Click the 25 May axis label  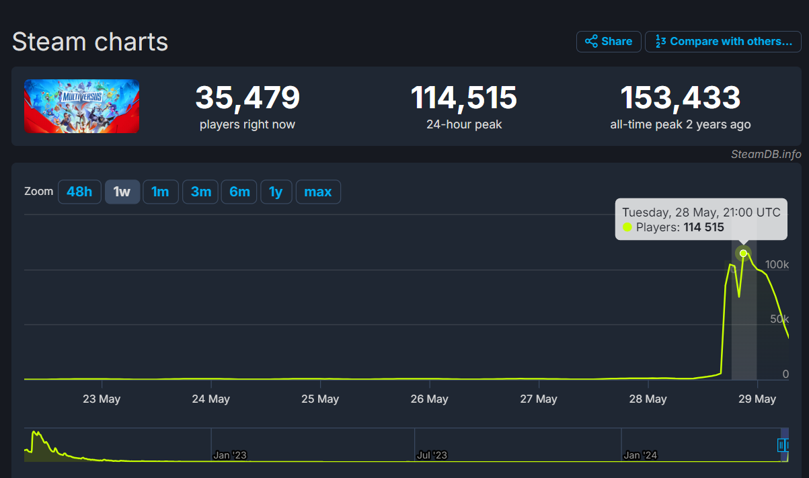click(320, 399)
